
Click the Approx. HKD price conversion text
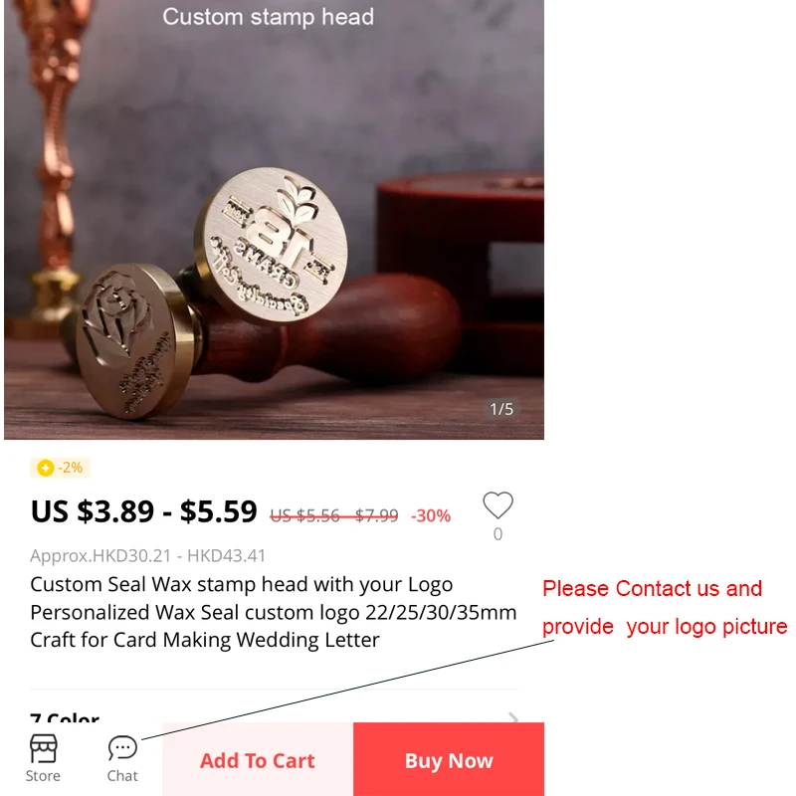(147, 555)
